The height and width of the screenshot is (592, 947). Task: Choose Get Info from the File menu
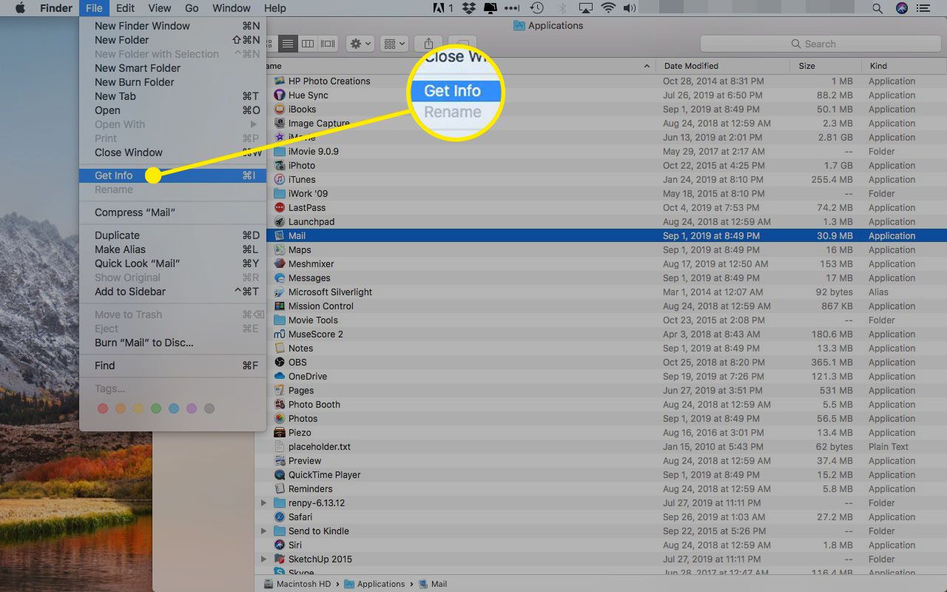(x=172, y=175)
